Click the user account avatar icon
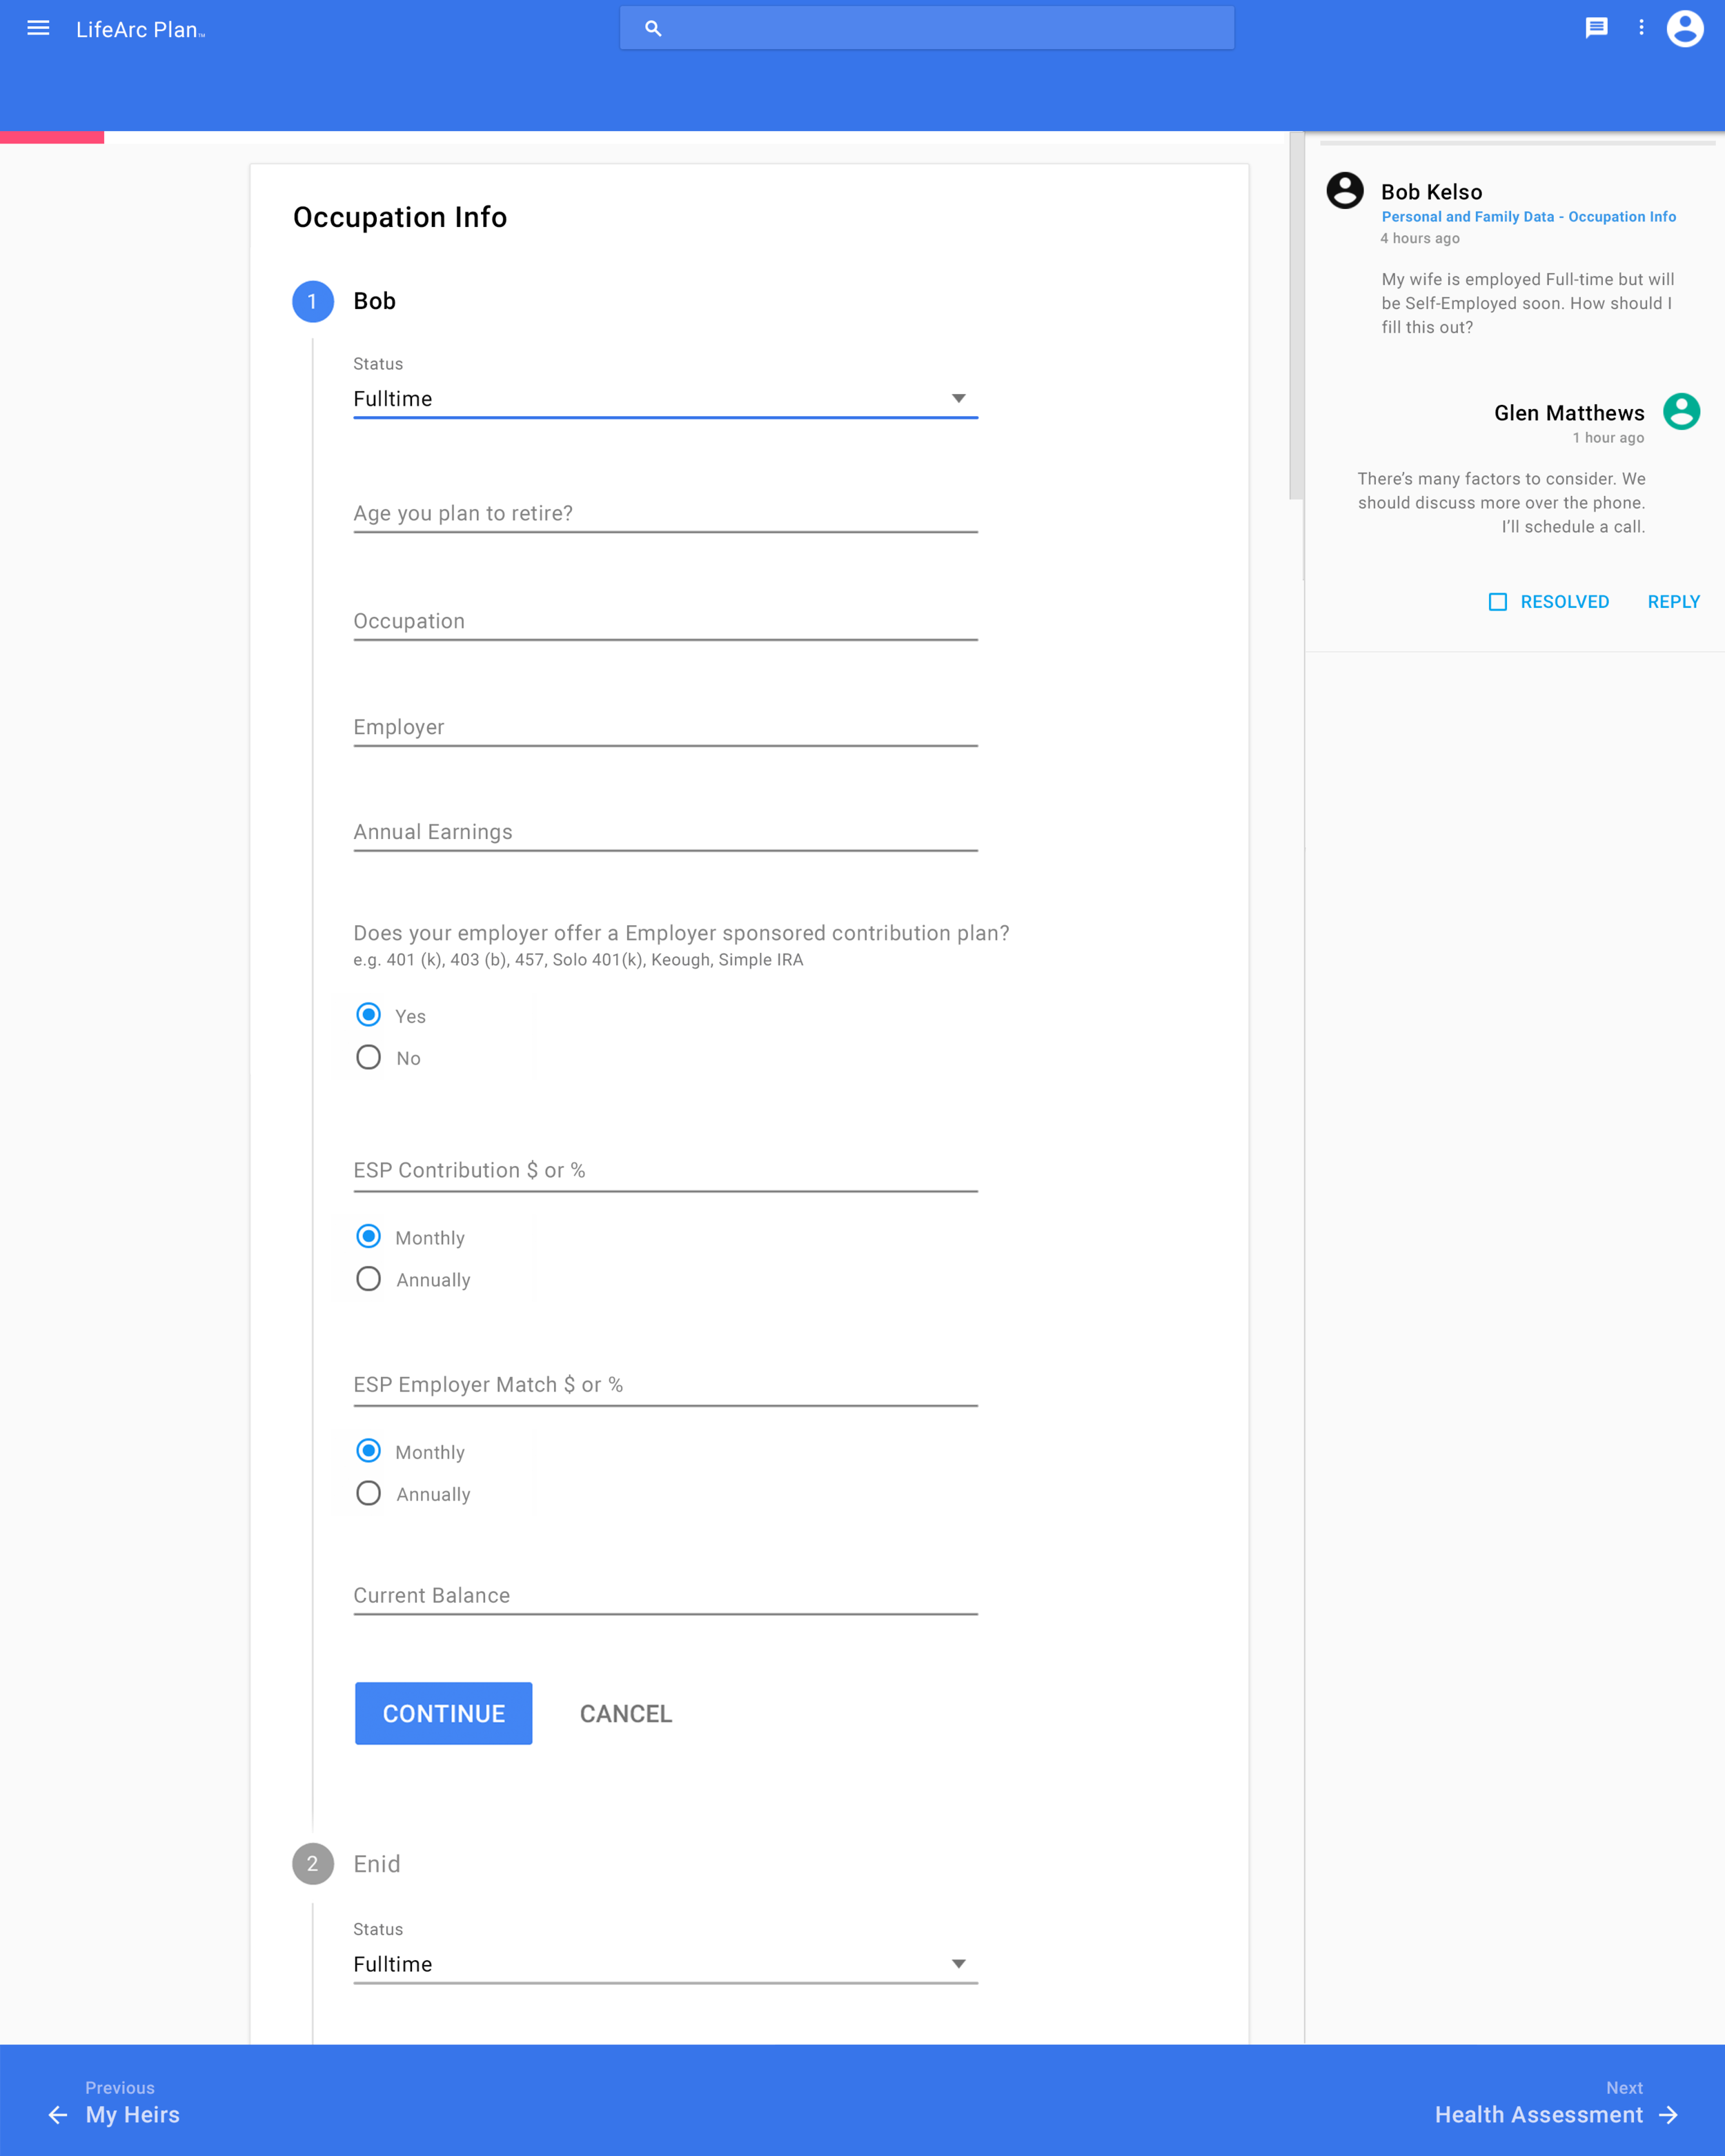Screen dimensions: 1725x2156 (x=1685, y=28)
